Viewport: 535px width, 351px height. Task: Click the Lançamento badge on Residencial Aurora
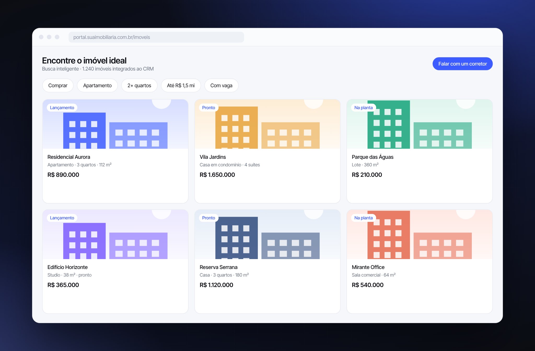[62, 108]
